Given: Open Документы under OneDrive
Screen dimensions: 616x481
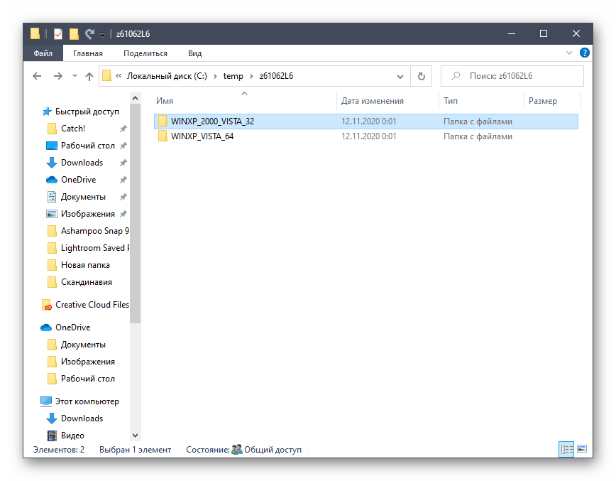Looking at the screenshot, I should 83,345.
